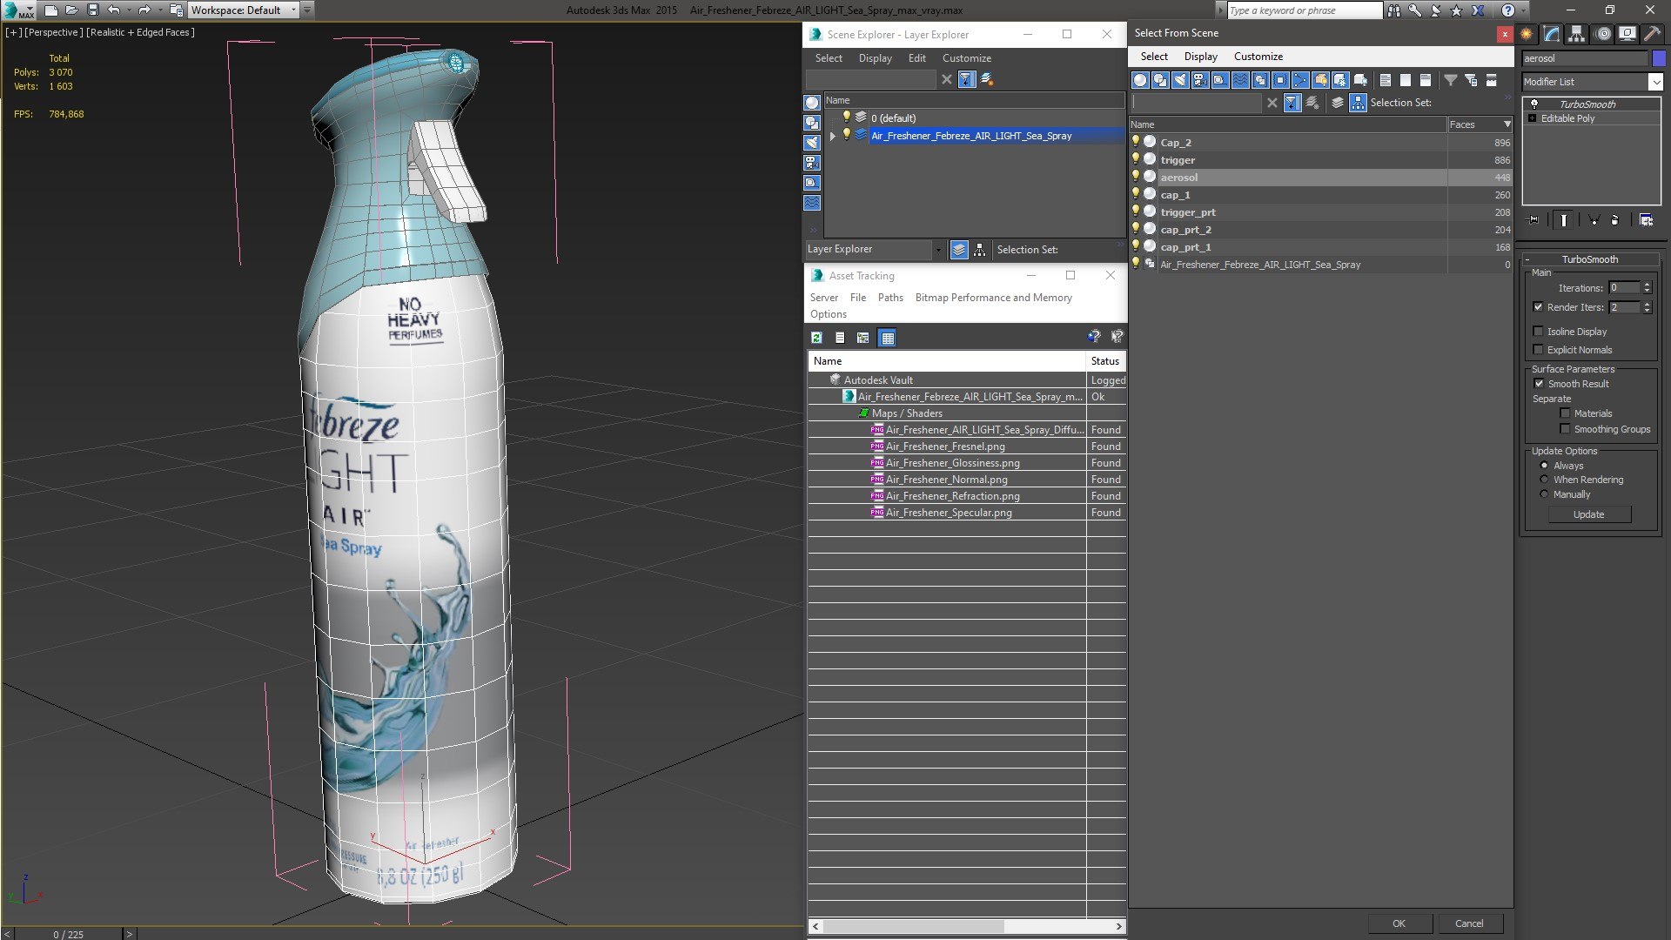Click Create New Layer icon in Scene Explorer

tap(987, 79)
